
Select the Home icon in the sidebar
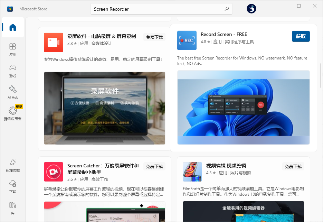(x=12, y=27)
